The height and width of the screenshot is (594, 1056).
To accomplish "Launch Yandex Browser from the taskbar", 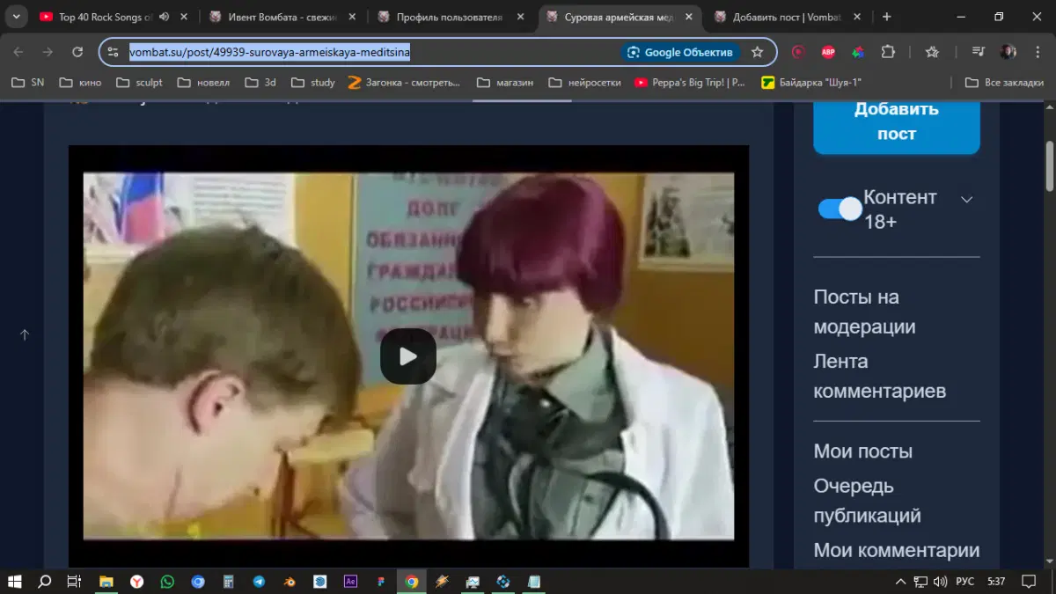I will (137, 582).
